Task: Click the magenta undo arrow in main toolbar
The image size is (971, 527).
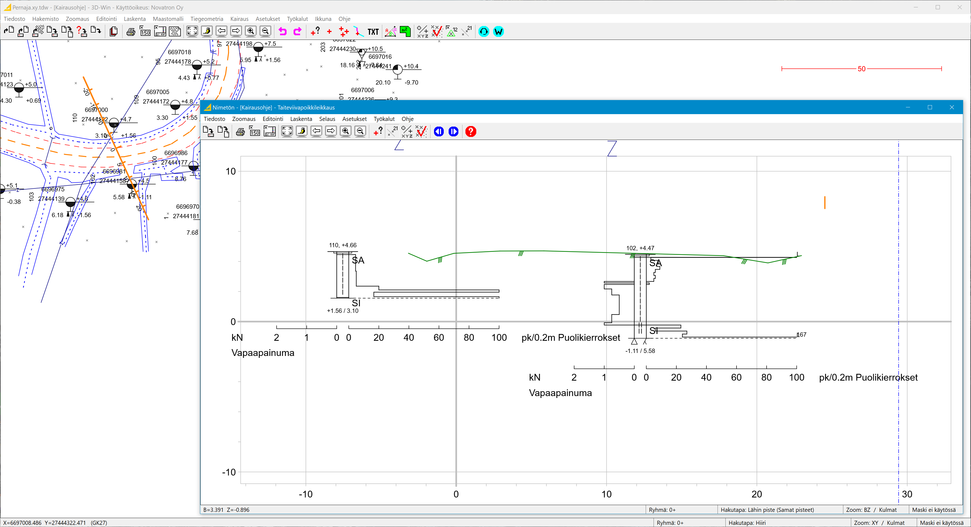Action: pyautogui.click(x=282, y=31)
